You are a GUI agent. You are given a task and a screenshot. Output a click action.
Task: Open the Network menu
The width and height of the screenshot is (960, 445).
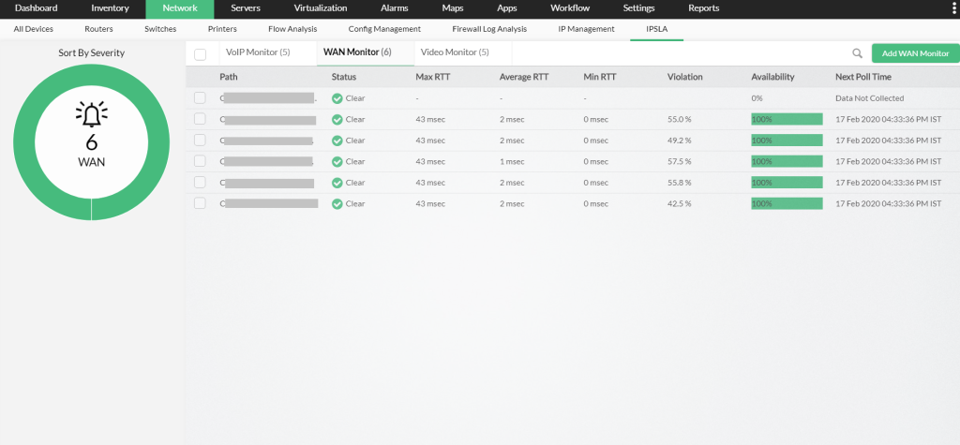pos(180,8)
